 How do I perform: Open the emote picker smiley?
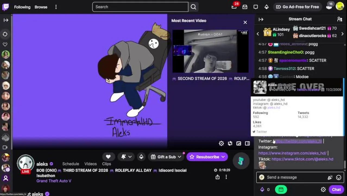(x=339, y=177)
